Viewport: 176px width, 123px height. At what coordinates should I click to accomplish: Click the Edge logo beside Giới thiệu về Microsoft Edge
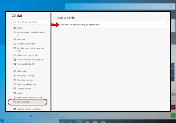tap(14, 109)
